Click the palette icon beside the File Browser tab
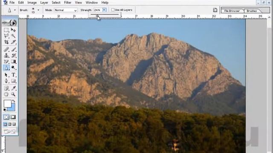This screenshot has width=273, height=153. tap(215, 10)
